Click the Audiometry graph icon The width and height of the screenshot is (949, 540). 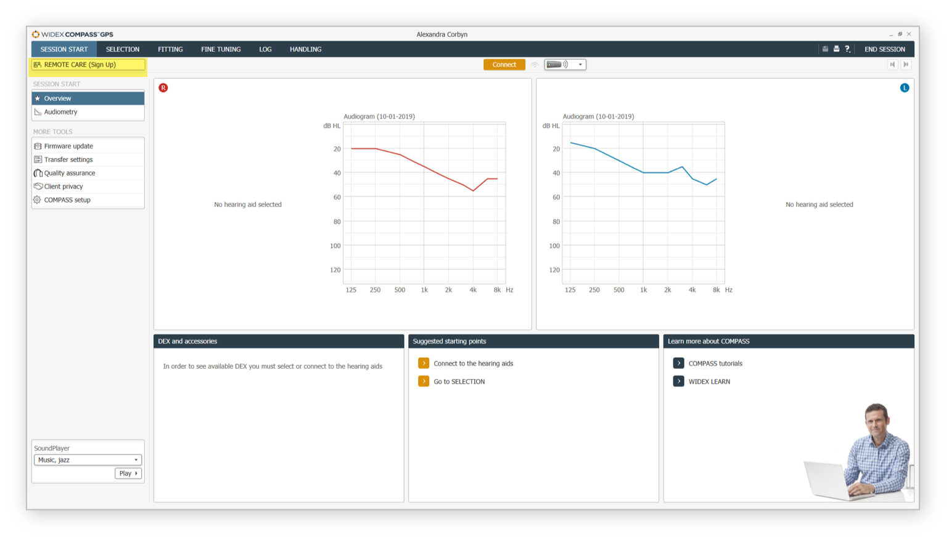pyautogui.click(x=38, y=112)
